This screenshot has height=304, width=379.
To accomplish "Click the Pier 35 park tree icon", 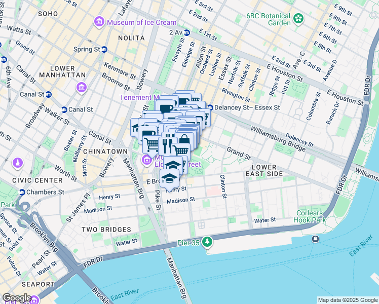I will pyautogui.click(x=207, y=242).
